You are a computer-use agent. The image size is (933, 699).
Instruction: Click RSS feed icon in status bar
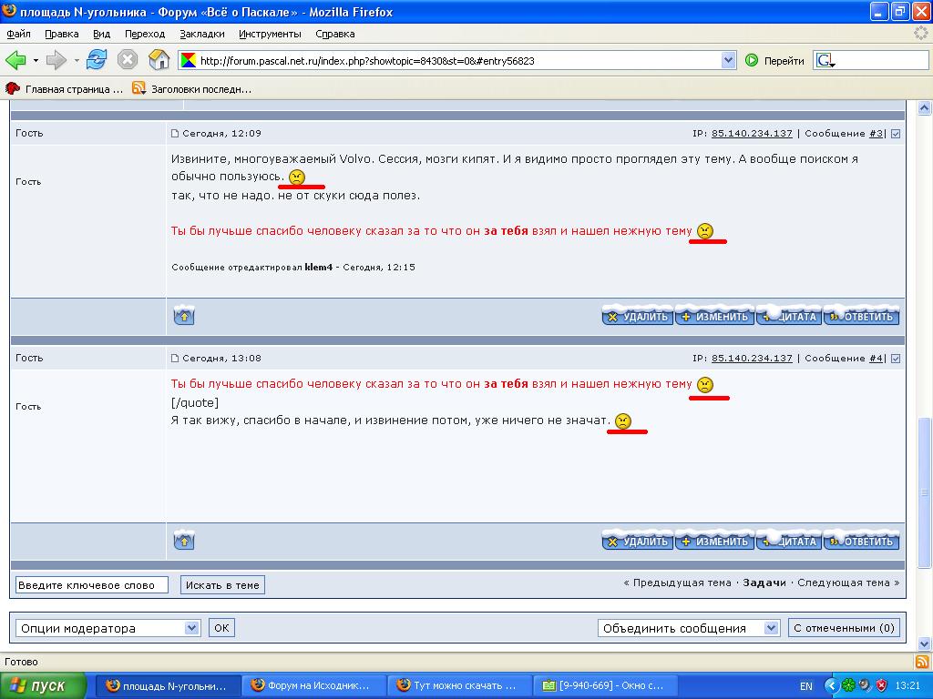(x=921, y=662)
